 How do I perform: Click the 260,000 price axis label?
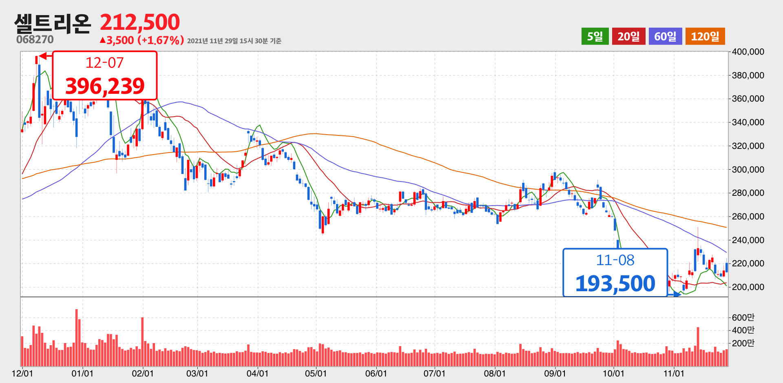tap(748, 217)
